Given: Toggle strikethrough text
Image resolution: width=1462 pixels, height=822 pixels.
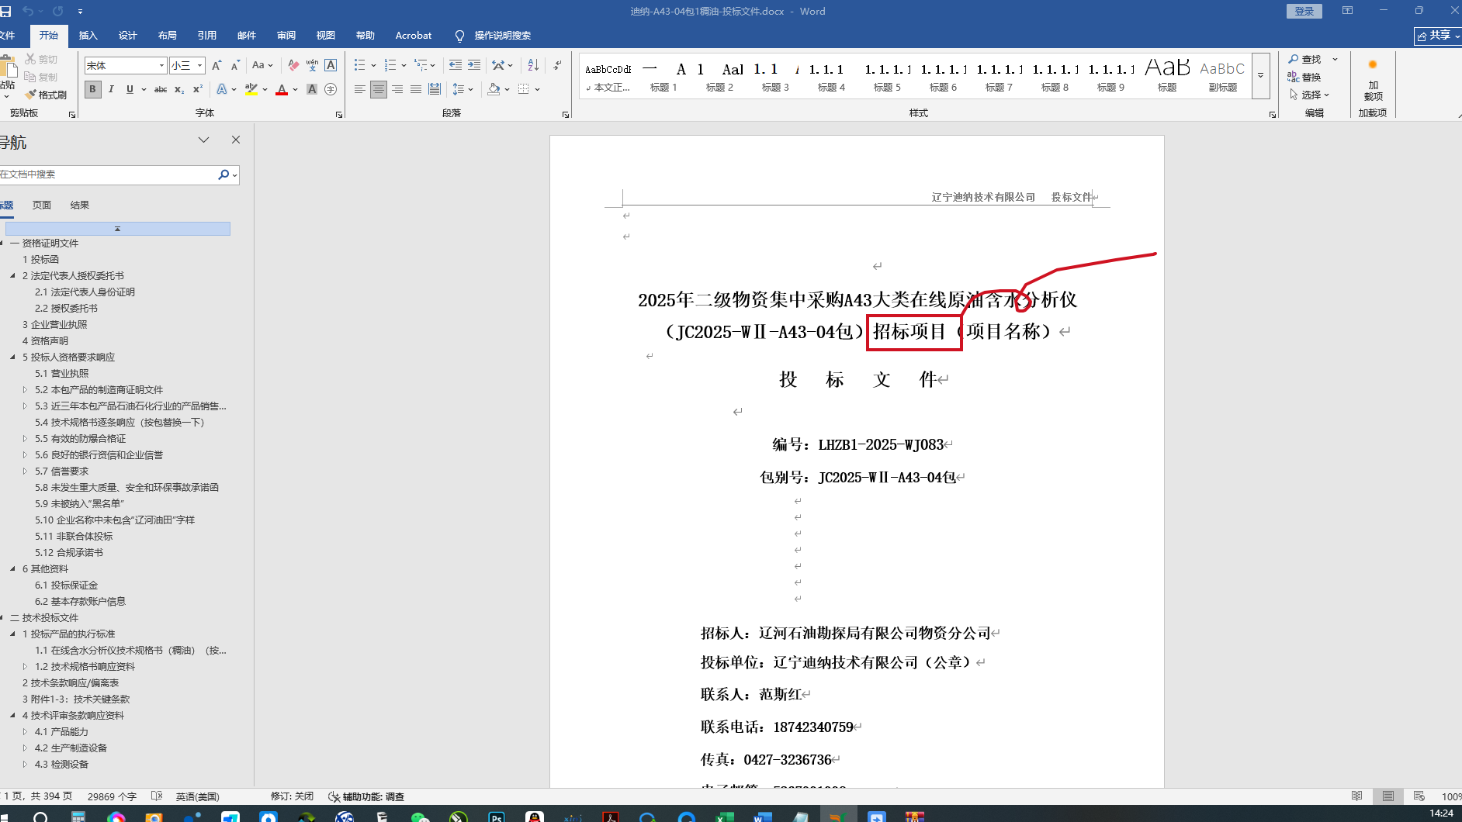Looking at the screenshot, I should 161,89.
